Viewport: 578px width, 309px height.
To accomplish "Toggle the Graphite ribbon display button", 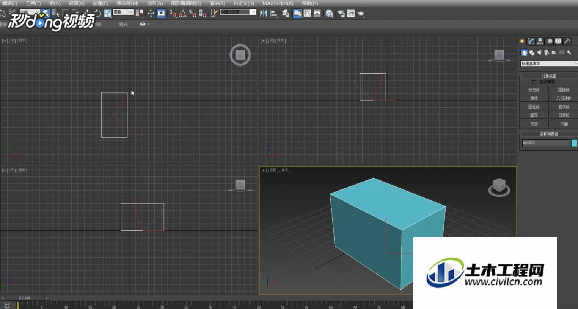I will (297, 14).
